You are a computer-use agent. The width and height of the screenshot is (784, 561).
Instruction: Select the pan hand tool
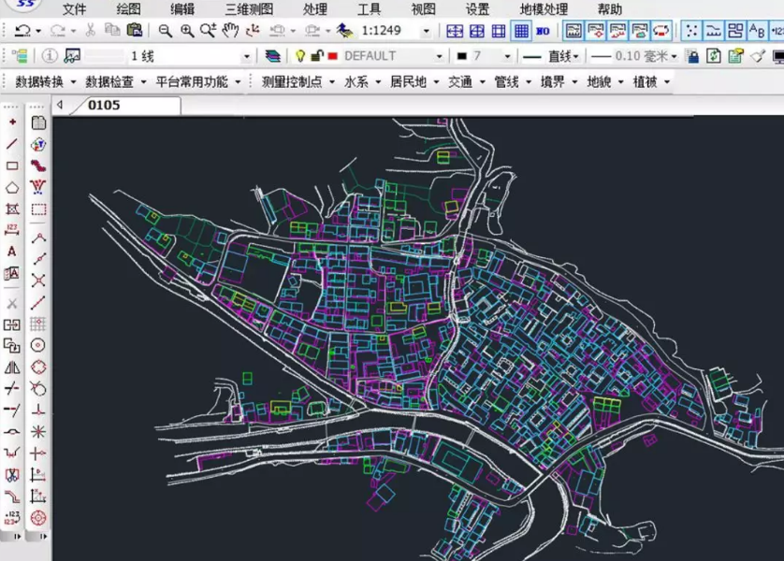(230, 31)
